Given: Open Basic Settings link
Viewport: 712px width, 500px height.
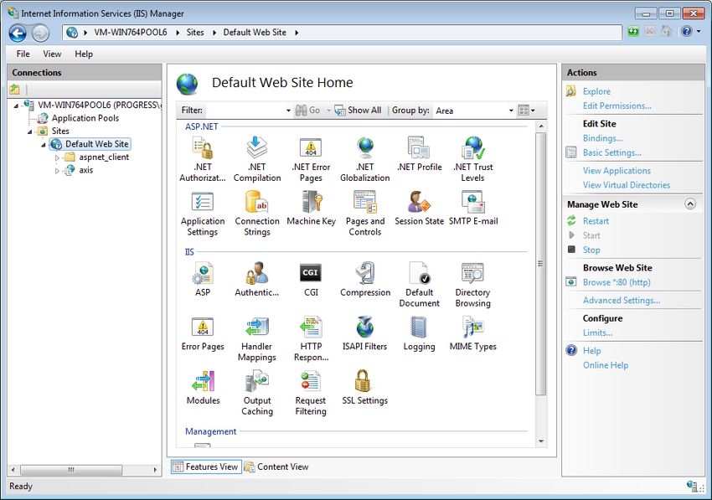Looking at the screenshot, I should [x=612, y=153].
